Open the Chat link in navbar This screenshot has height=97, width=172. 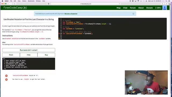coord(125,8)
